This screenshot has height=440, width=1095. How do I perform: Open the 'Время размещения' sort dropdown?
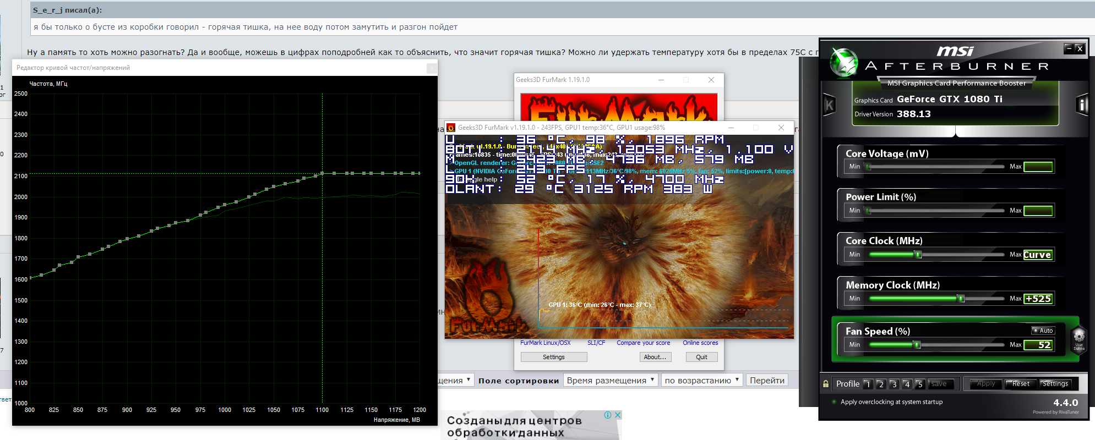tap(611, 380)
